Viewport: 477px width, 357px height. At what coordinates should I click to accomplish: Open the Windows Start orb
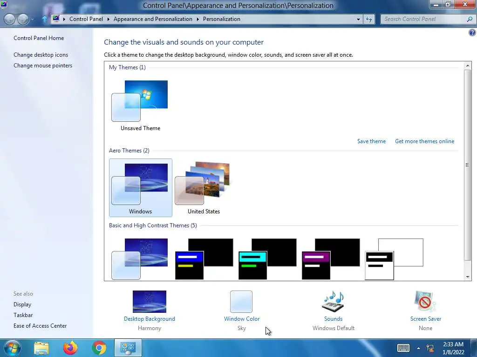pyautogui.click(x=12, y=348)
